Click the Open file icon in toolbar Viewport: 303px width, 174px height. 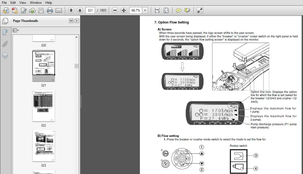6,10
